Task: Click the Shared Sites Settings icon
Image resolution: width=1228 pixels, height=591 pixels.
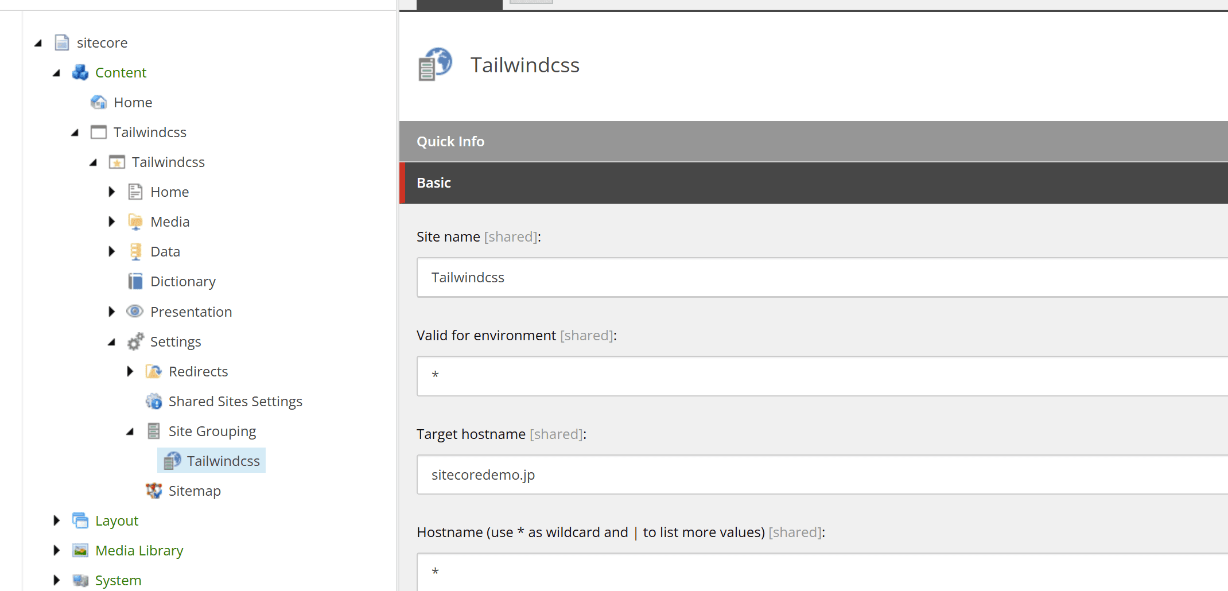Action: pos(153,402)
